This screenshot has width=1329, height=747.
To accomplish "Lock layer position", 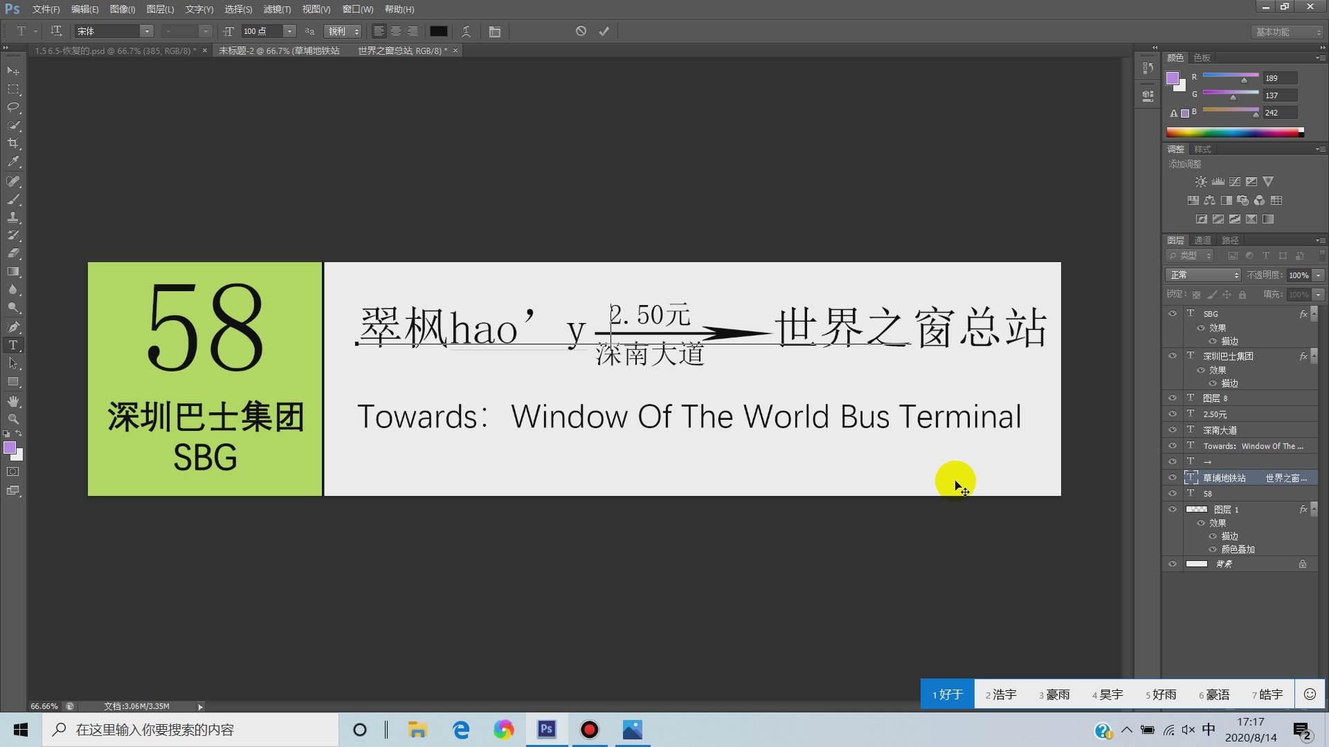I will [1227, 295].
